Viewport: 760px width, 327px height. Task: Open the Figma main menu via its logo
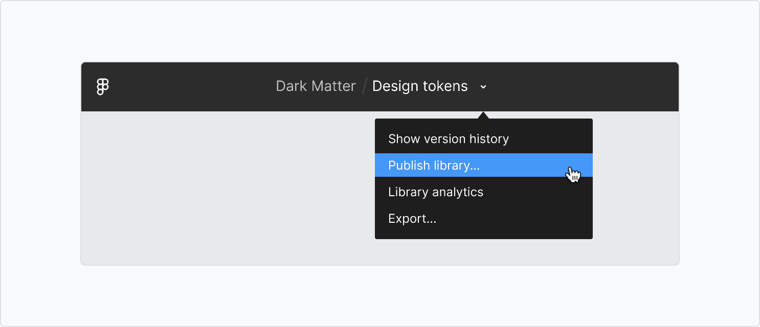pos(102,87)
